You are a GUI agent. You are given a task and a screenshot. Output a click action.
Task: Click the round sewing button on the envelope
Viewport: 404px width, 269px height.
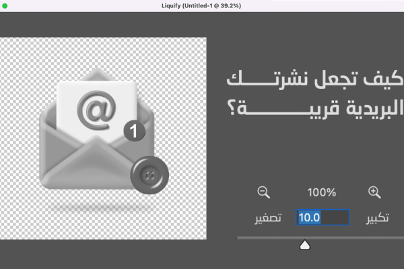pyautogui.click(x=148, y=176)
